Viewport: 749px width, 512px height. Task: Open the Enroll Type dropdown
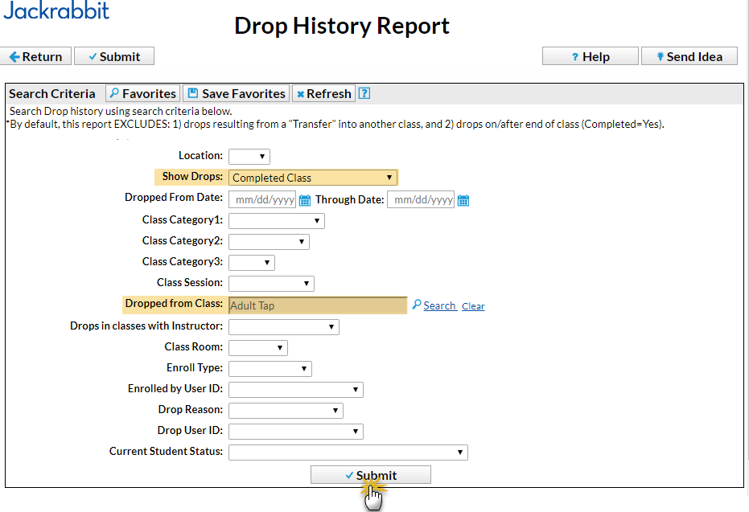tap(270, 369)
